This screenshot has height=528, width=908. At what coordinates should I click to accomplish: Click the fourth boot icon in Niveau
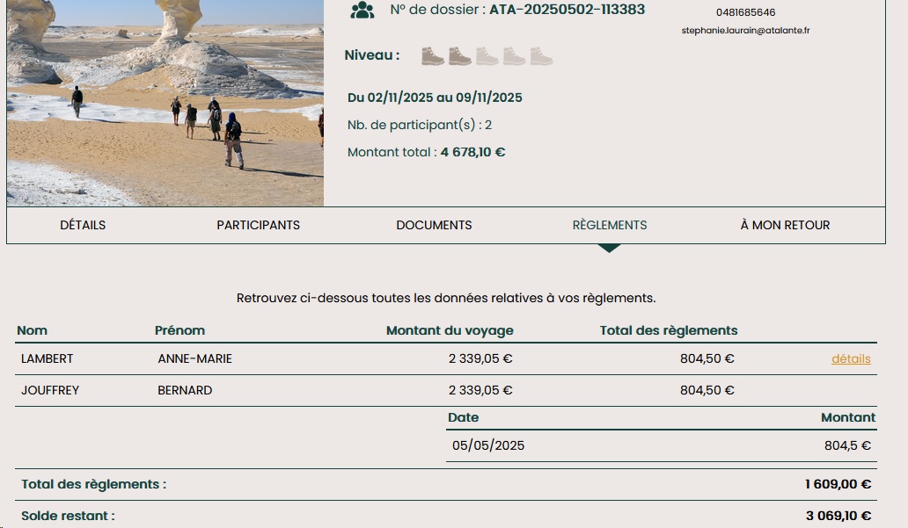[514, 56]
